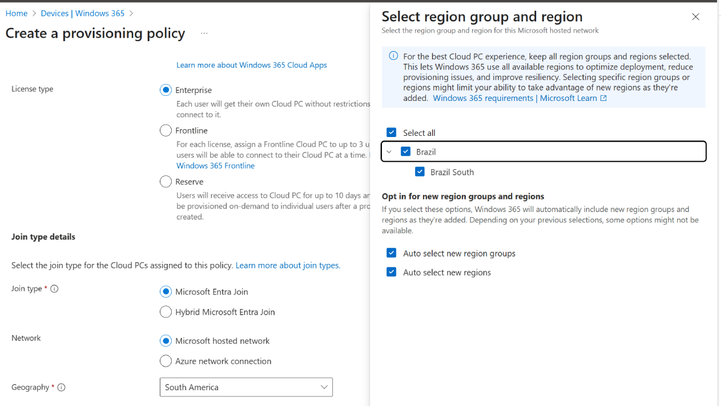Toggle Auto select new regions checkbox

click(x=391, y=272)
